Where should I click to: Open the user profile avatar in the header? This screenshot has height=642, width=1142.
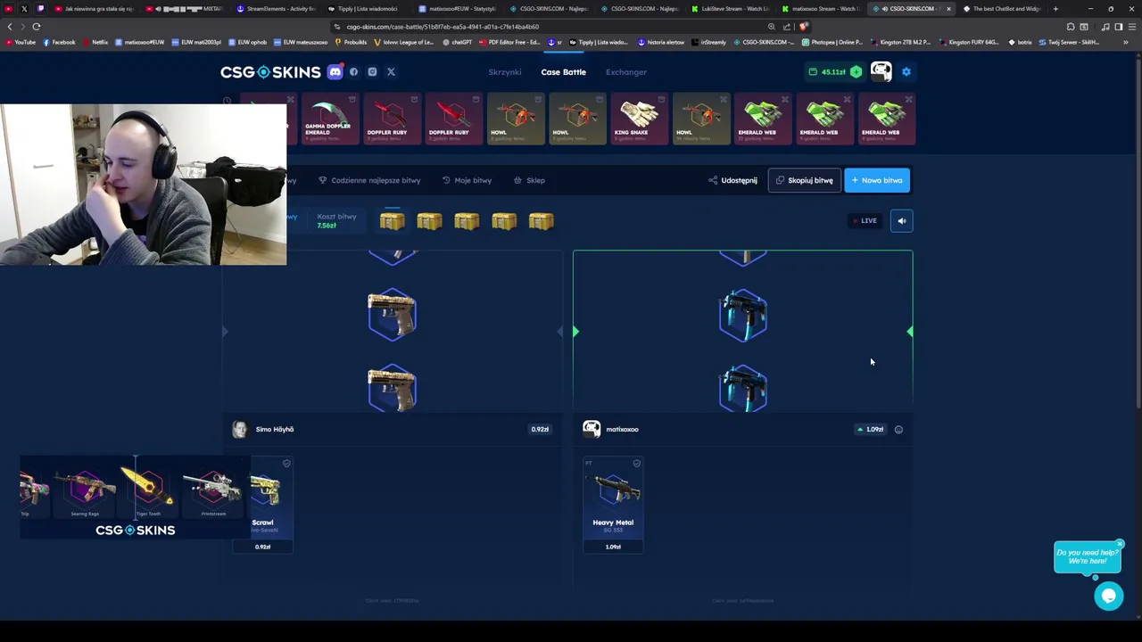881,71
